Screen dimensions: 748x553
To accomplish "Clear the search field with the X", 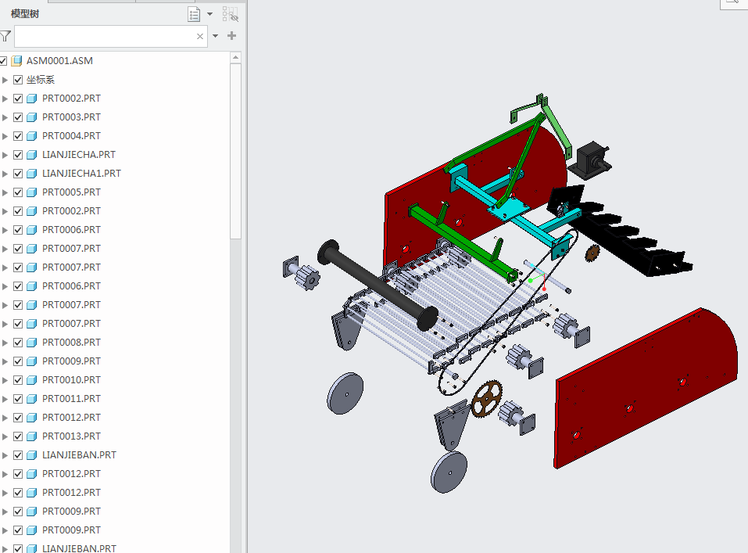I will pos(200,36).
